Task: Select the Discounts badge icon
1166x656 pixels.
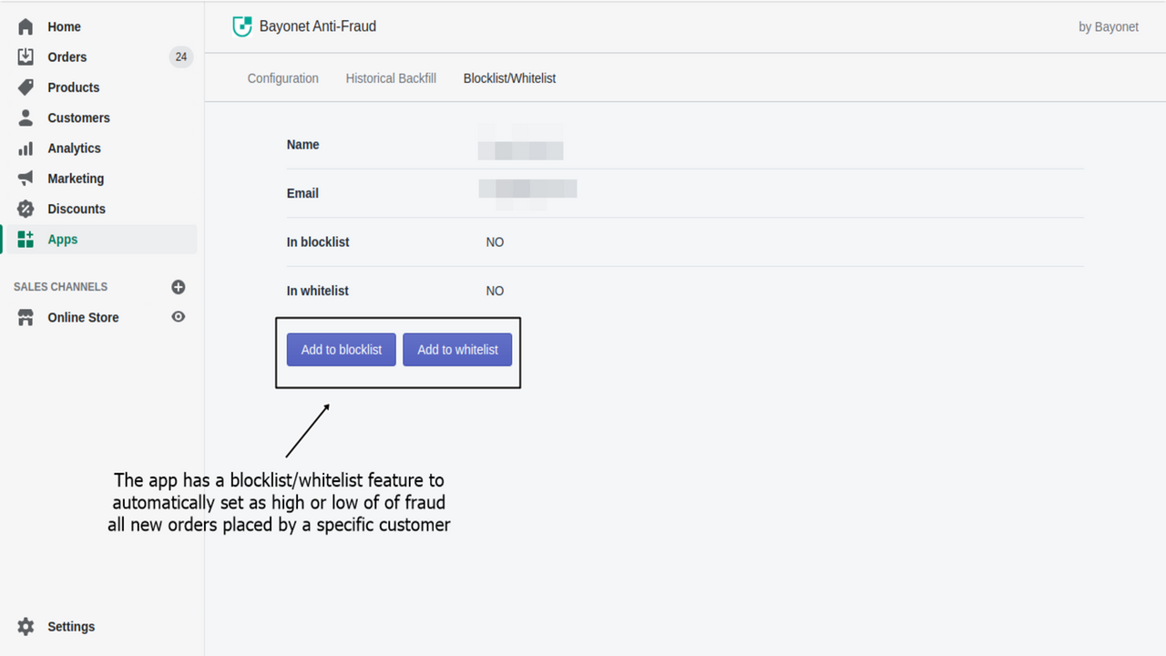Action: (x=25, y=209)
